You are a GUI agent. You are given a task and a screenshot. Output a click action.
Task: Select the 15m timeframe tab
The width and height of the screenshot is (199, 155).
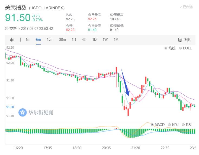tap(50, 40)
